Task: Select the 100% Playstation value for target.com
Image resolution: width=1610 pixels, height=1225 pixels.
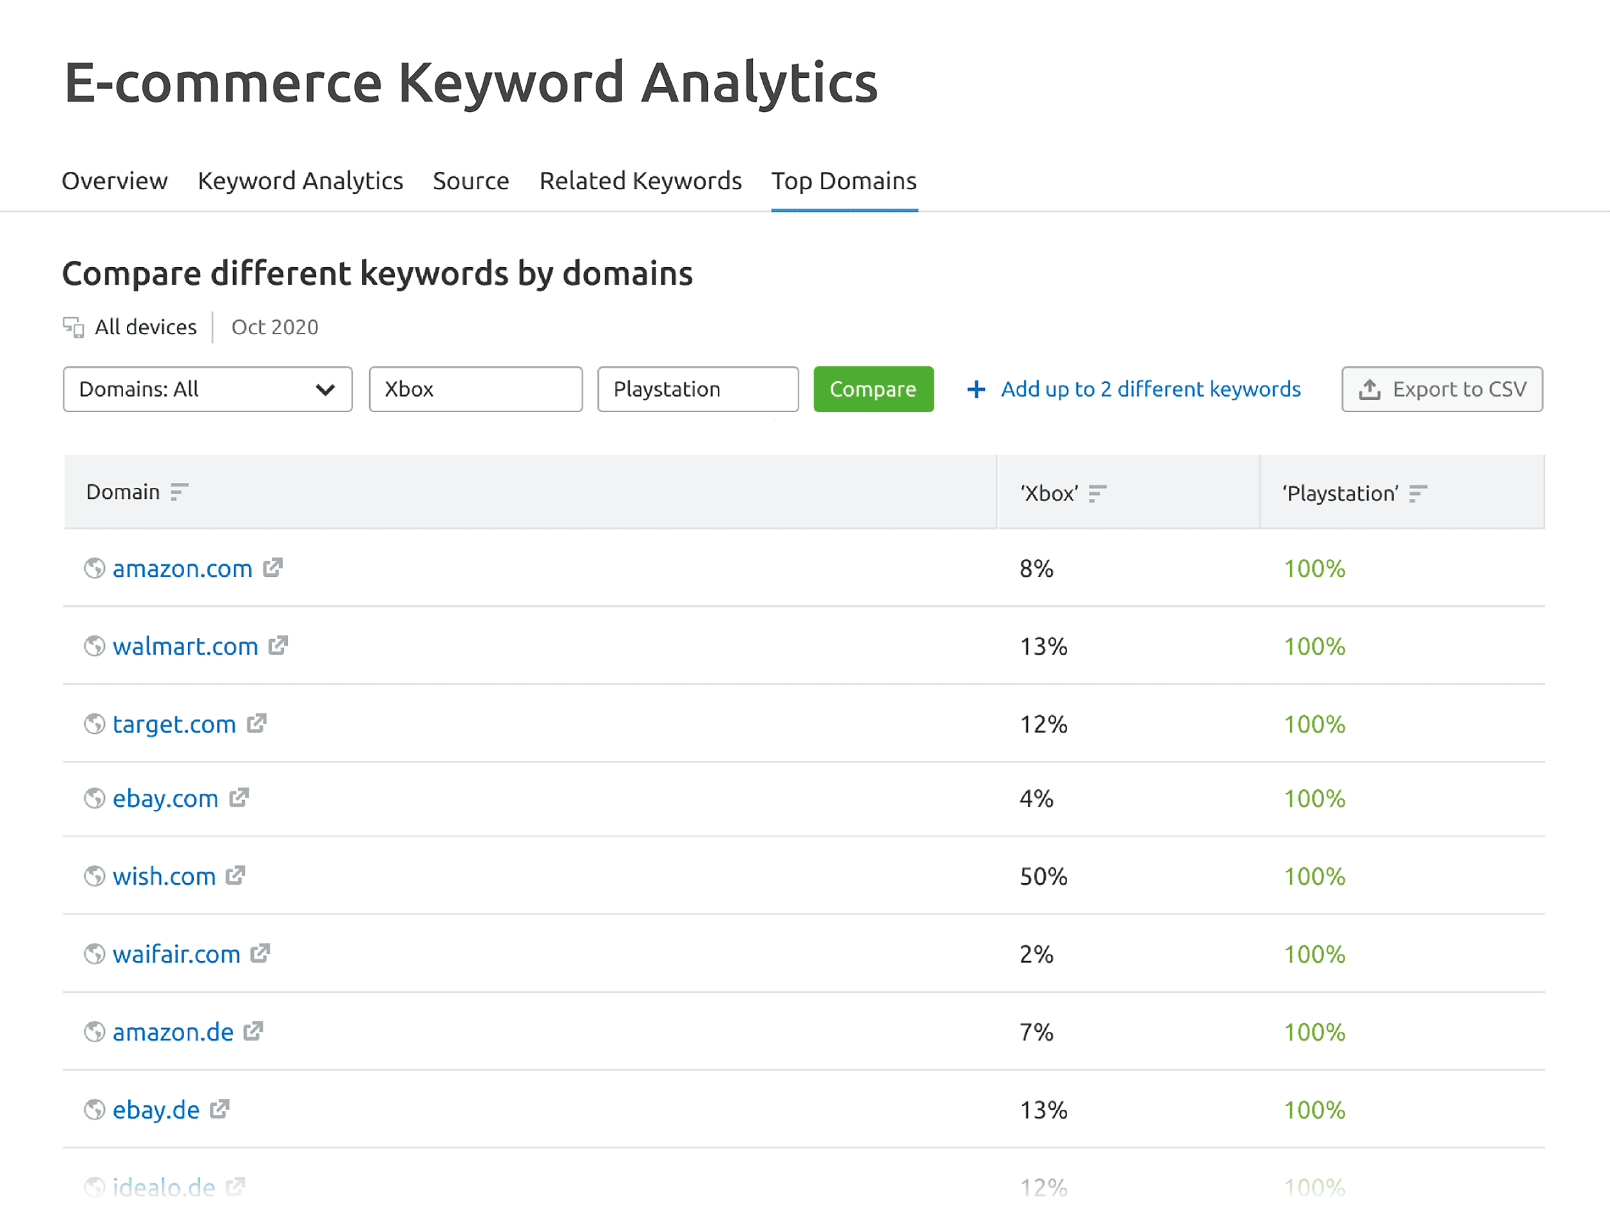Action: pyautogui.click(x=1314, y=724)
